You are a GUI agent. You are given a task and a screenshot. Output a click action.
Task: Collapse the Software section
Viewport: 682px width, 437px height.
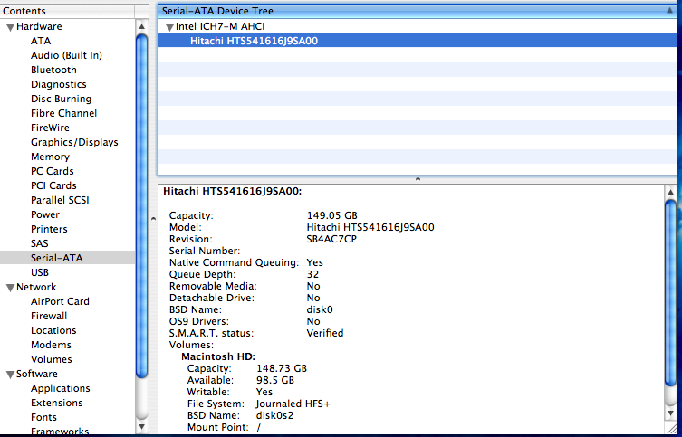click(x=10, y=375)
